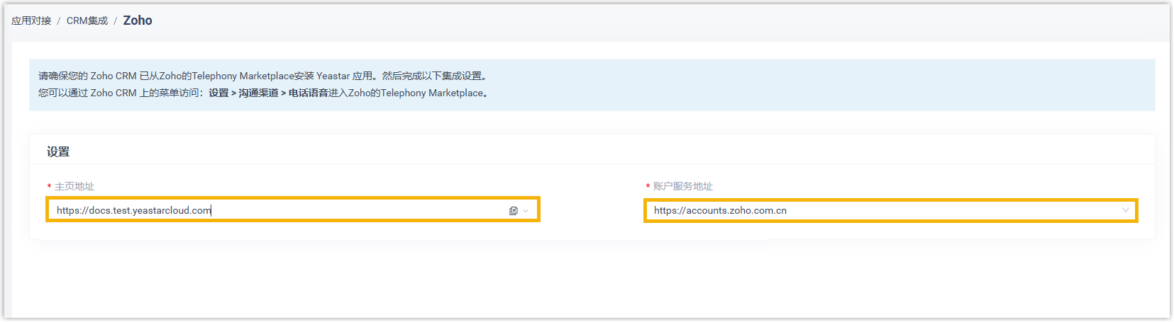
Task: Click the 设置 section heading
Action: click(58, 151)
